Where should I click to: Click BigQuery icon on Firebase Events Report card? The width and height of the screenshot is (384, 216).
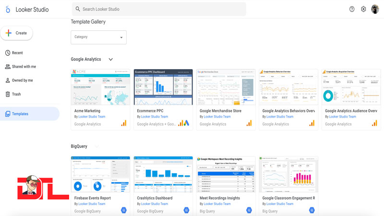tap(124, 210)
